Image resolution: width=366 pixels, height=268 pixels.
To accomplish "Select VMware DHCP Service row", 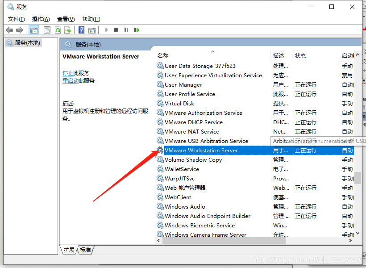I will pos(254,122).
